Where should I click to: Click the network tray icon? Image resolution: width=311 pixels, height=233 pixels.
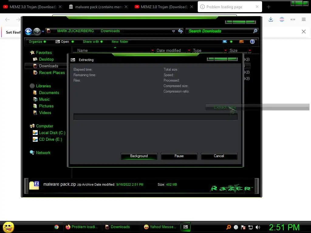click(x=251, y=227)
